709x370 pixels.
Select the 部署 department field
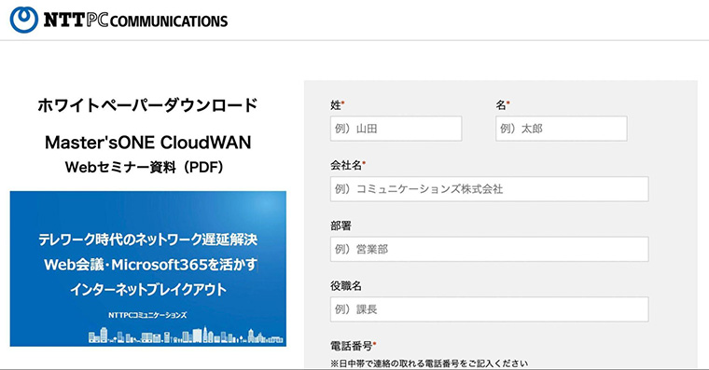coord(489,249)
